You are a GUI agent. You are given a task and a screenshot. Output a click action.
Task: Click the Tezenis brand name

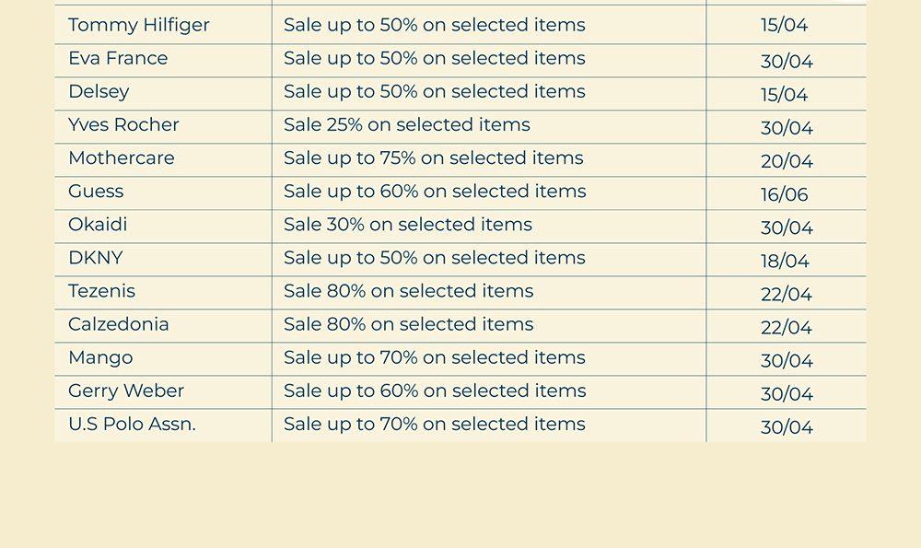coord(101,290)
